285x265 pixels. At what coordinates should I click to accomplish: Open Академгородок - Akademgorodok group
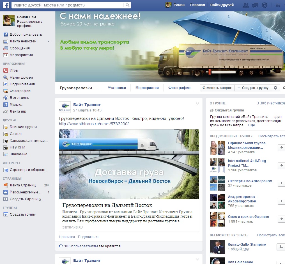click(x=243, y=199)
